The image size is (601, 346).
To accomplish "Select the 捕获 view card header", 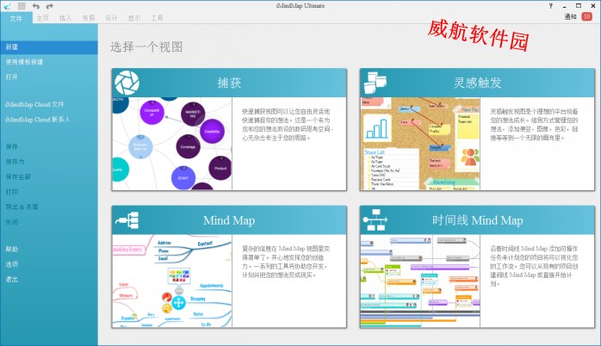I will point(229,83).
